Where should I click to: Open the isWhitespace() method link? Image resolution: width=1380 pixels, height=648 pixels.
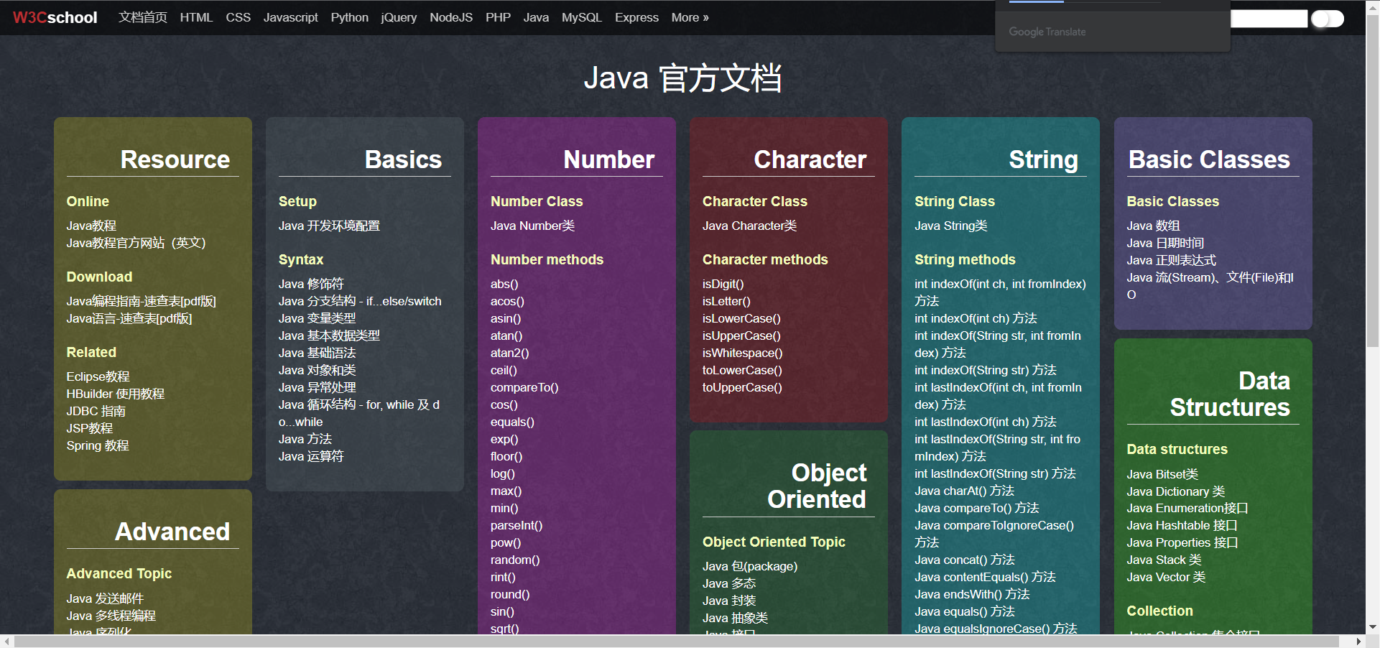[742, 353]
